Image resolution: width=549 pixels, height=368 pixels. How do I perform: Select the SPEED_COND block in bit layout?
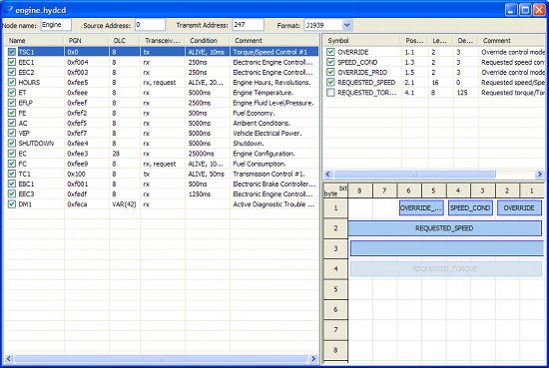470,207
